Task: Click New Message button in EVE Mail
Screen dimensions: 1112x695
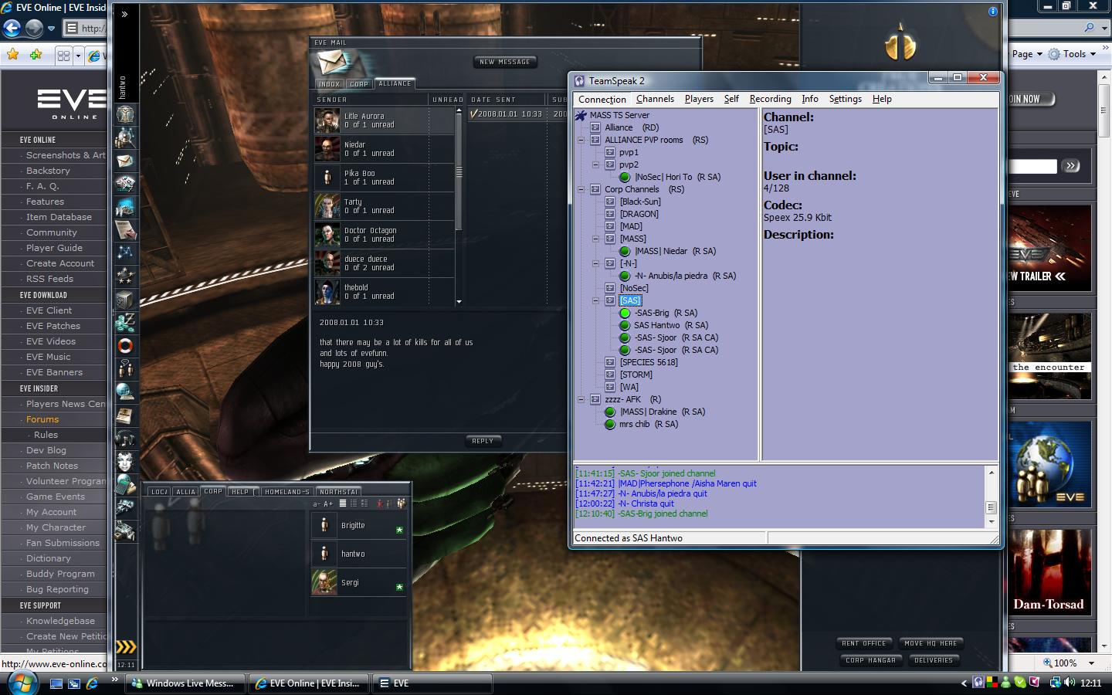Action: pyautogui.click(x=505, y=62)
